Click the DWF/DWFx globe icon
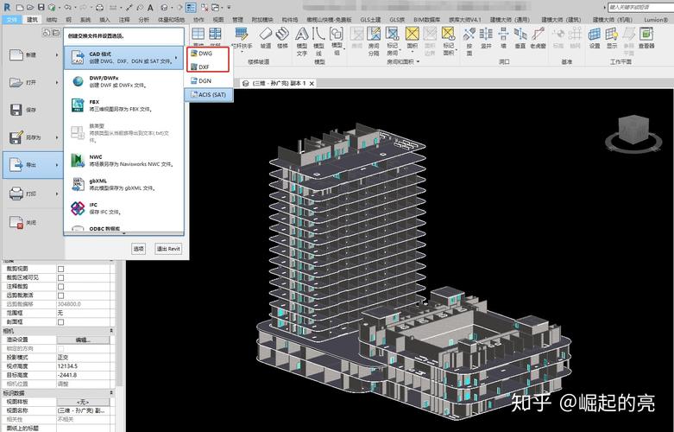Viewport: 674px width, 432px height. [x=78, y=80]
